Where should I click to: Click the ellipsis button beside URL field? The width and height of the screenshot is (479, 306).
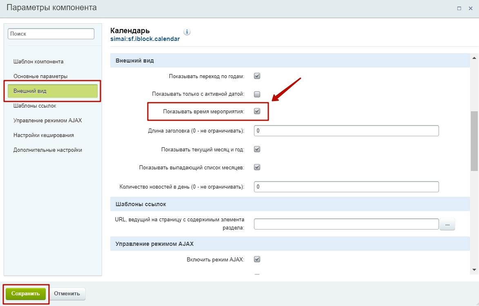pos(447,224)
